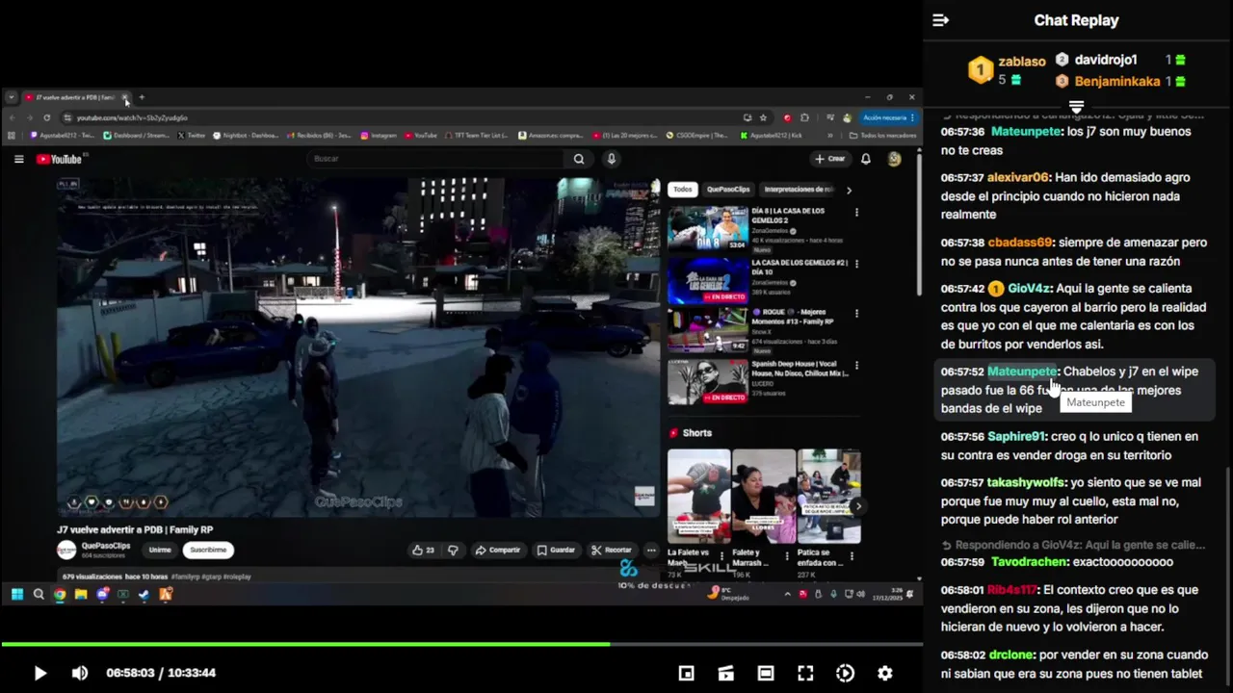Select the QuePasoClips filter chip
This screenshot has height=693, width=1233.
click(728, 190)
